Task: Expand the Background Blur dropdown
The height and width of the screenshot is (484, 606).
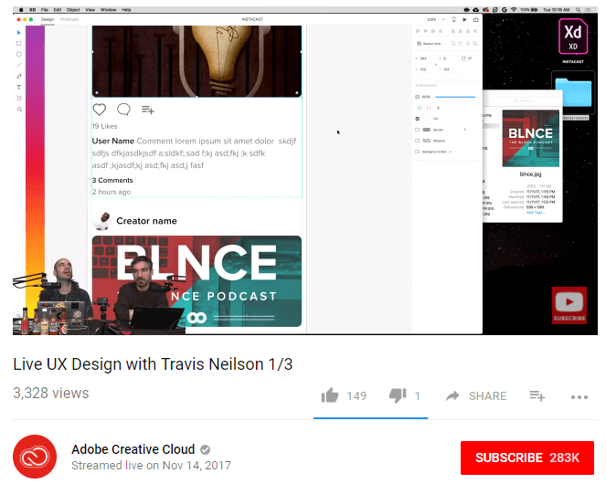Action: tap(448, 152)
